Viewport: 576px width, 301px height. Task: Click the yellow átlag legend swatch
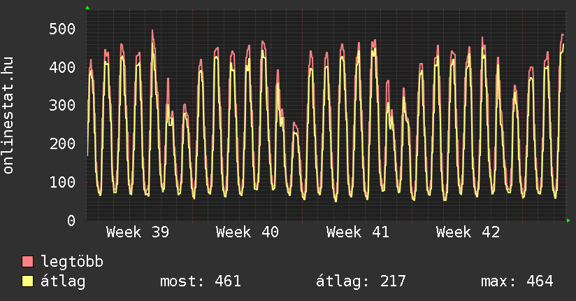[28, 281]
